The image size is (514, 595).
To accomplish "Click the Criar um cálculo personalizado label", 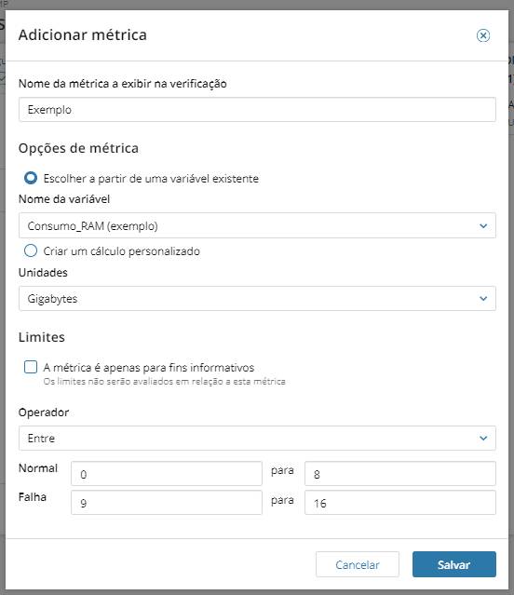I will pyautogui.click(x=121, y=251).
